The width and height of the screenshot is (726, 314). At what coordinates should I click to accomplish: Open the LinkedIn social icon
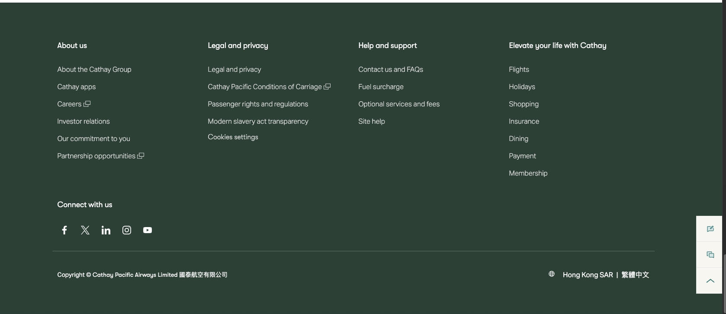point(106,230)
